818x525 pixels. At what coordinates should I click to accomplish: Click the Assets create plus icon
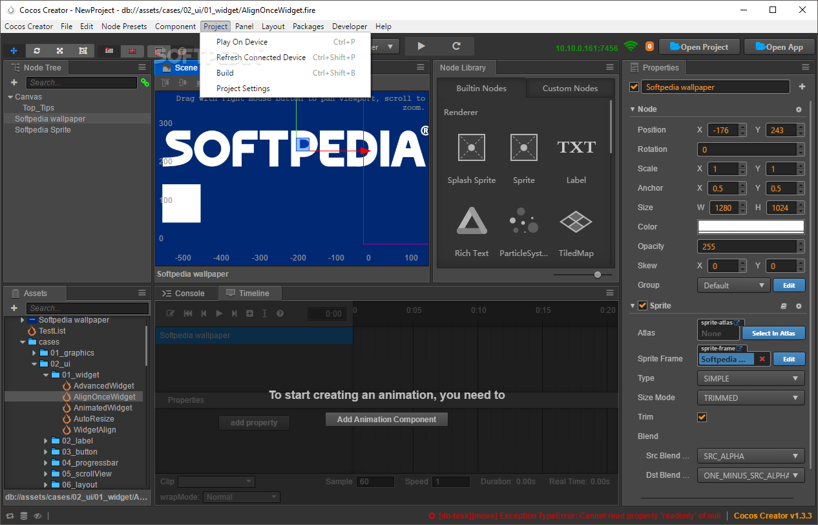[14, 308]
